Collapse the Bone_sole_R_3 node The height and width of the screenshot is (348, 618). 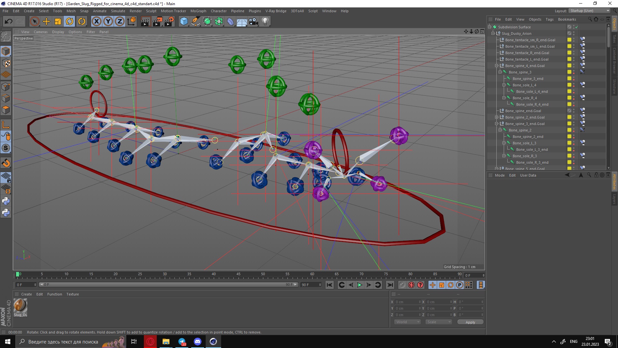pos(504,156)
